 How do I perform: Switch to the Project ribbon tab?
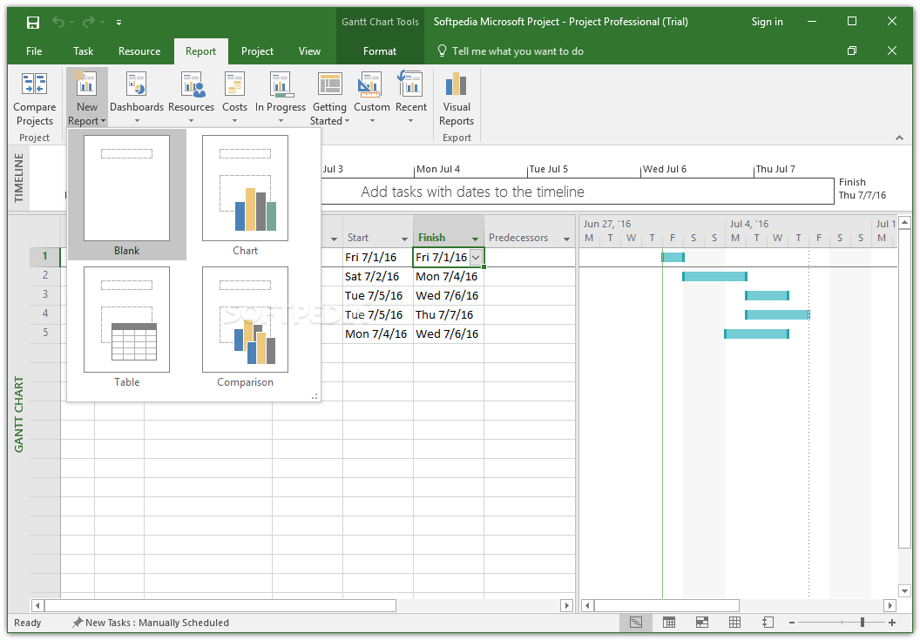click(x=257, y=51)
